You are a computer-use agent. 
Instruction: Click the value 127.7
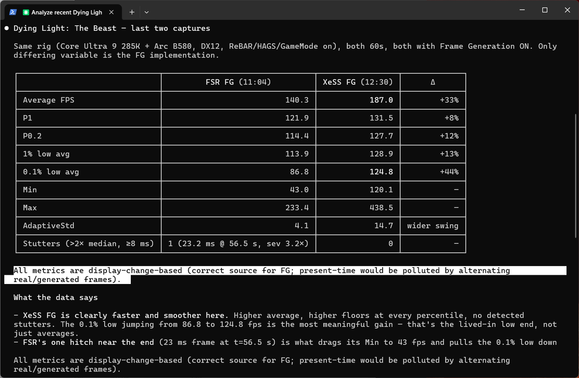coord(381,136)
